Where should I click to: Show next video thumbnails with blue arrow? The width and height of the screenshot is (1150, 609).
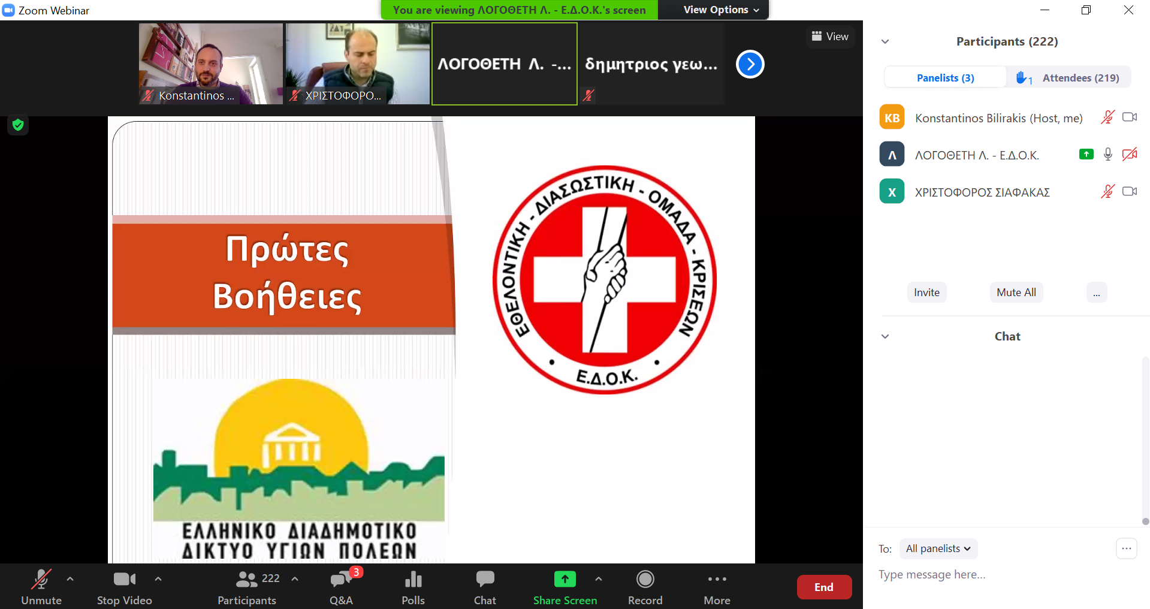[750, 64]
